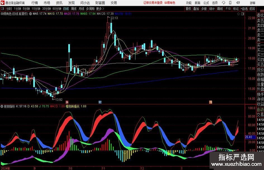The image size is (264, 170).
Task: Click the refresh/support headset icon in title bar
Action: pyautogui.click(x=223, y=3)
